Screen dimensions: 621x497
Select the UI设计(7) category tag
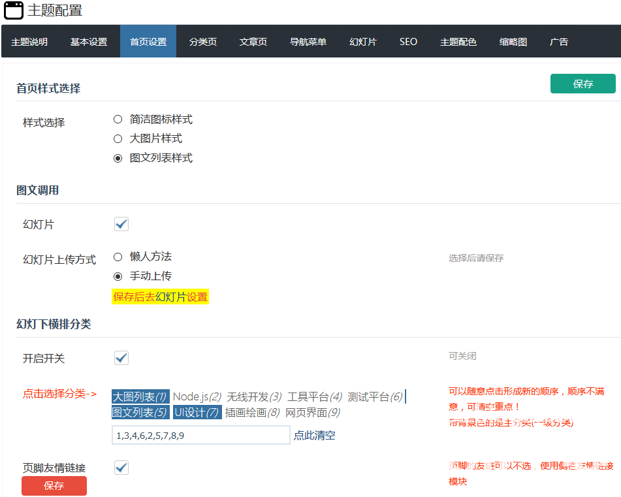197,413
